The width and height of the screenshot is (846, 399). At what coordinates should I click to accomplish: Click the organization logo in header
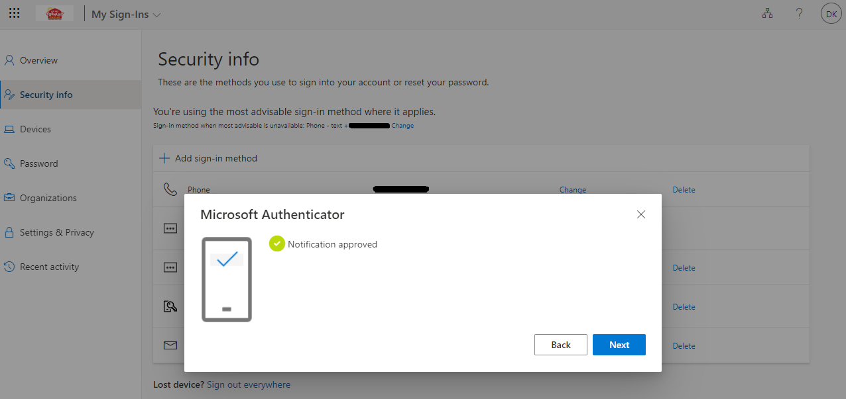coord(54,13)
